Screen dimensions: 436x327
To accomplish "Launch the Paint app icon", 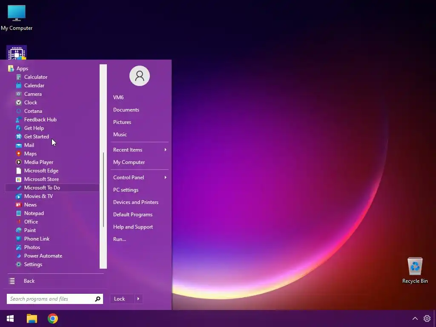I will (19, 230).
